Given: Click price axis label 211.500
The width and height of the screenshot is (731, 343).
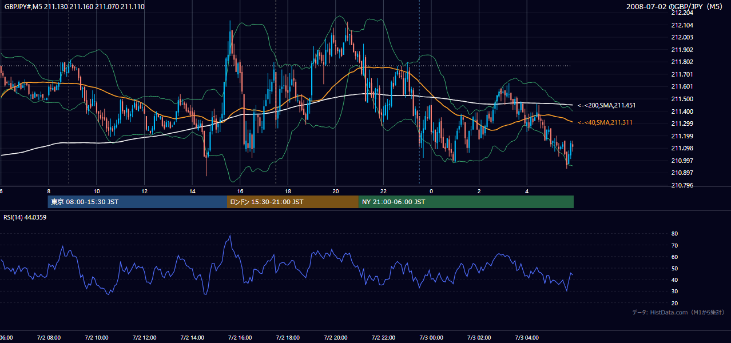Looking at the screenshot, I should click(x=682, y=99).
